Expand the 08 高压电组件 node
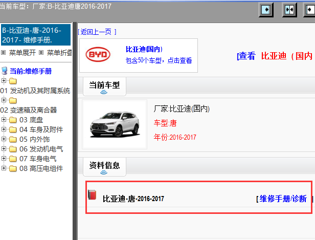 point(4,168)
